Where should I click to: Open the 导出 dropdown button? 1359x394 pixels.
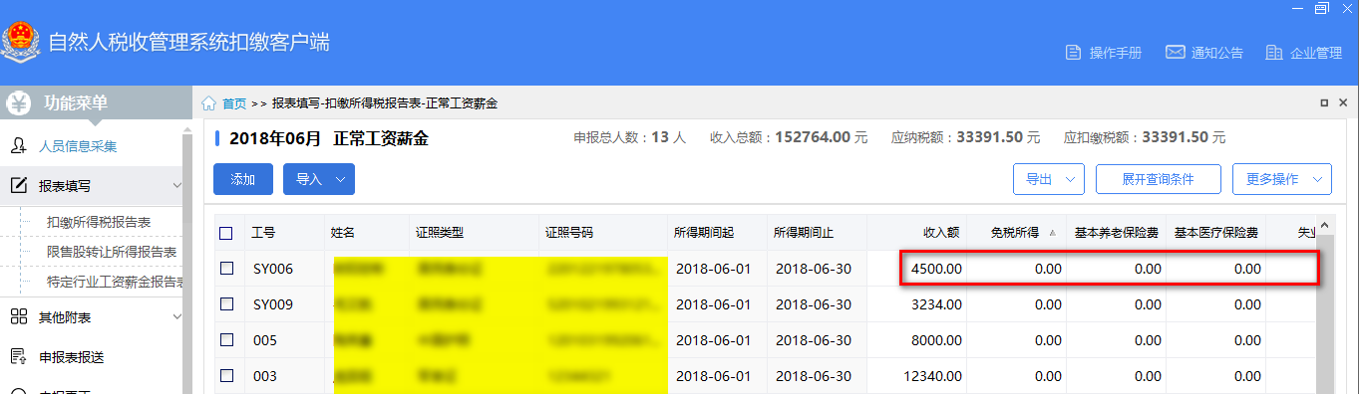(x=1049, y=179)
